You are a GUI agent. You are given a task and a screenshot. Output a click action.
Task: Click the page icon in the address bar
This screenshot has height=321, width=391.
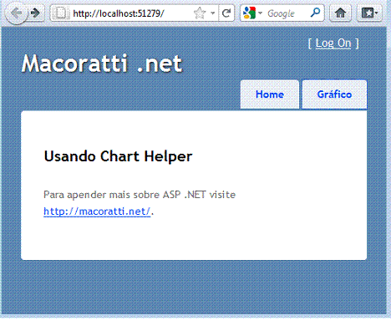[61, 13]
